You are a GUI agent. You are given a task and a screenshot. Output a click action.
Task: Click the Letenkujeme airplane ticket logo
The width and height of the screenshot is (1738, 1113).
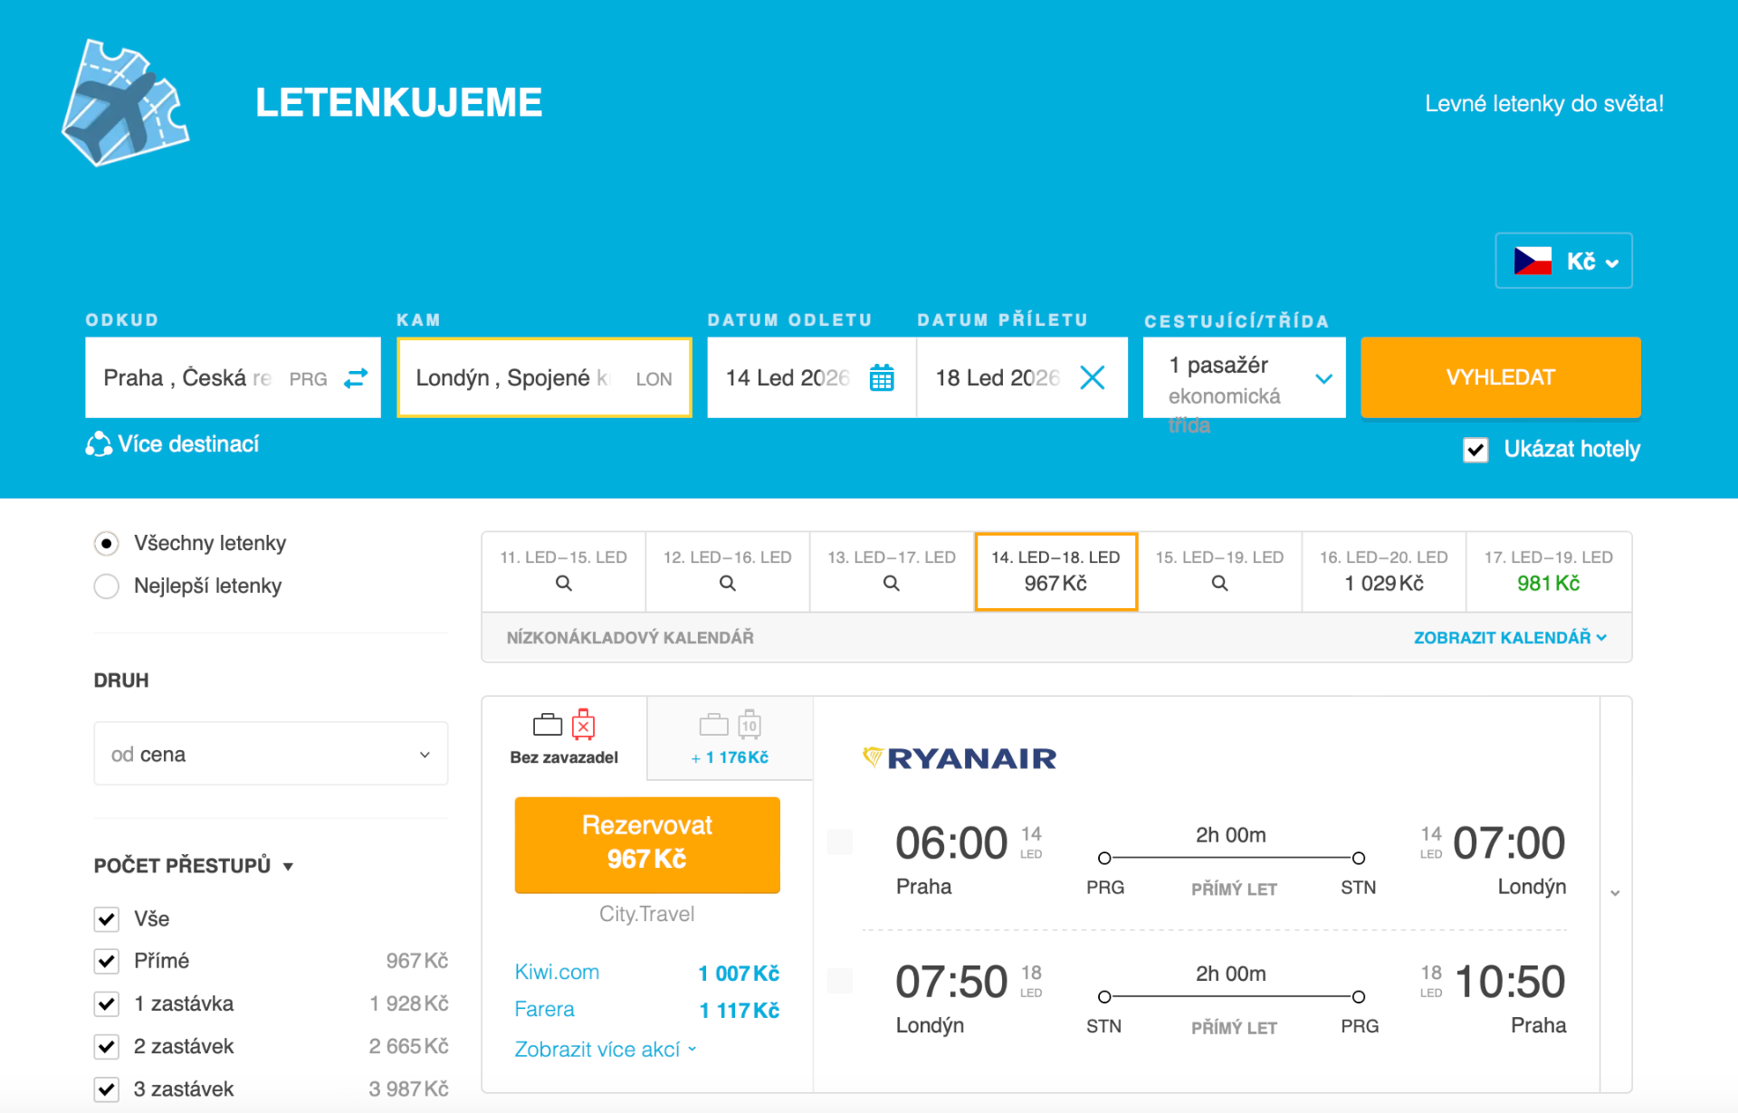(125, 102)
